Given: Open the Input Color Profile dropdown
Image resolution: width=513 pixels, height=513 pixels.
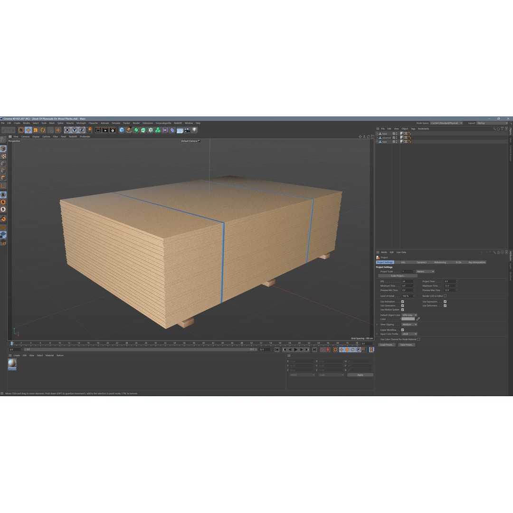Looking at the screenshot, I should pyautogui.click(x=409, y=334).
